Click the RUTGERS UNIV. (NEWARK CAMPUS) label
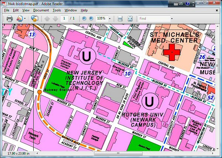Screen dimensions: 222x158 coord(143,120)
